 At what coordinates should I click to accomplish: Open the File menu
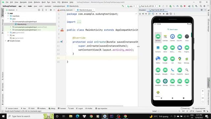tap(7, 2)
